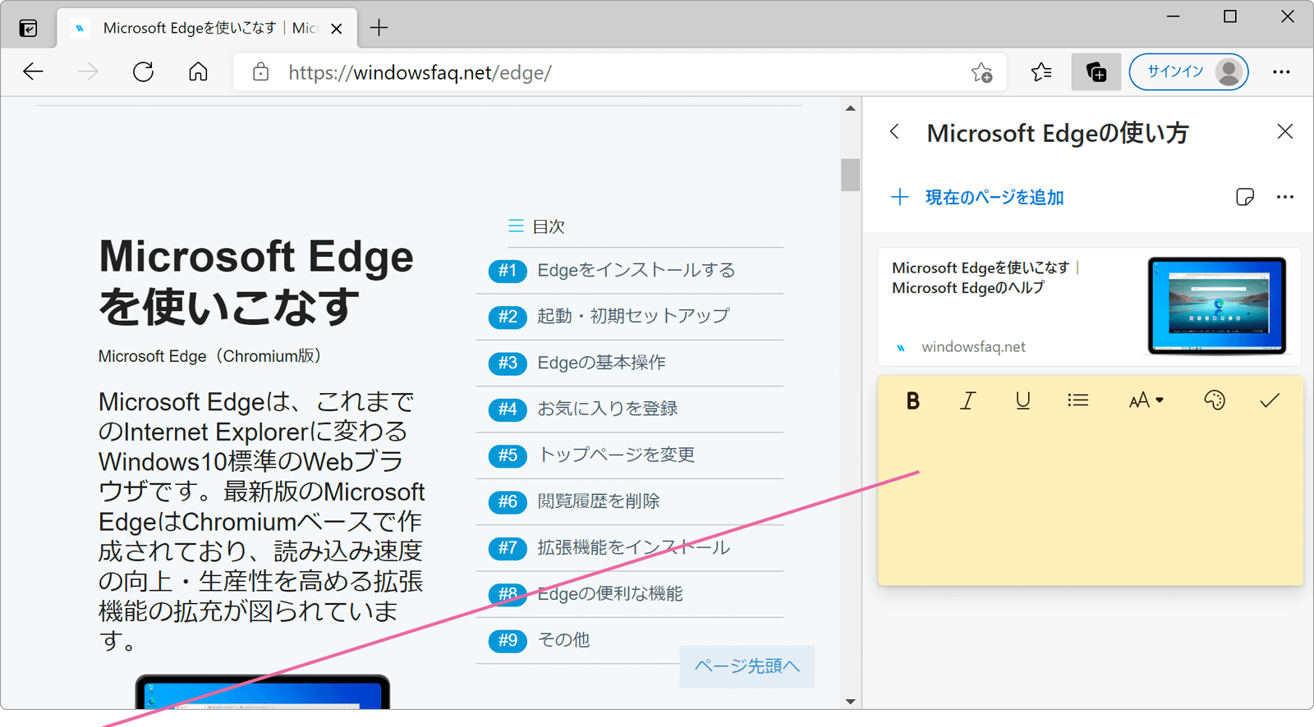
Task: Go to the home page icon
Action: tap(198, 72)
